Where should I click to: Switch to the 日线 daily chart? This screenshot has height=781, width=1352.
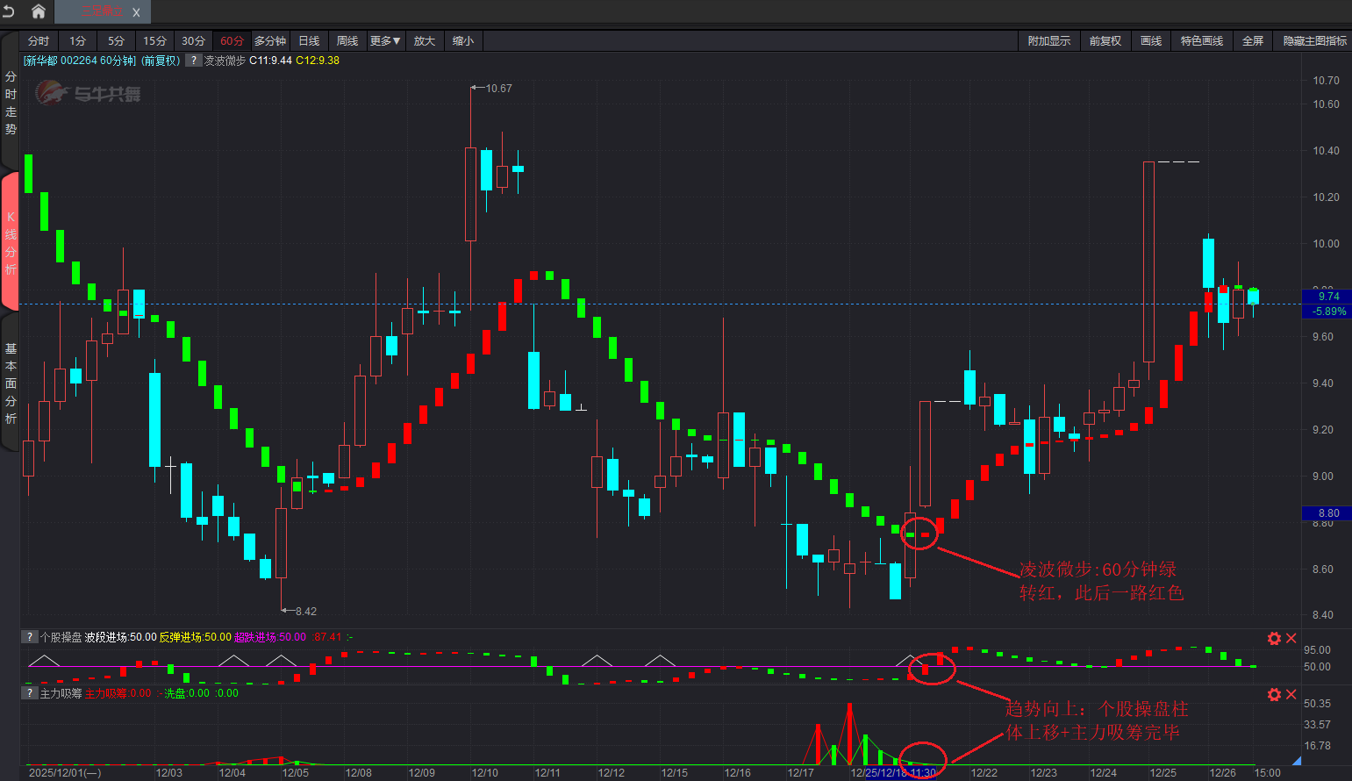[x=309, y=41]
